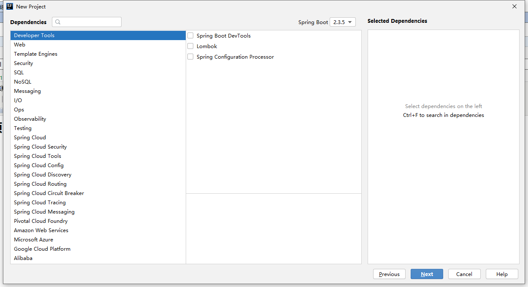The image size is (528, 287).
Task: Select the Developer Tools category
Action: click(x=98, y=35)
